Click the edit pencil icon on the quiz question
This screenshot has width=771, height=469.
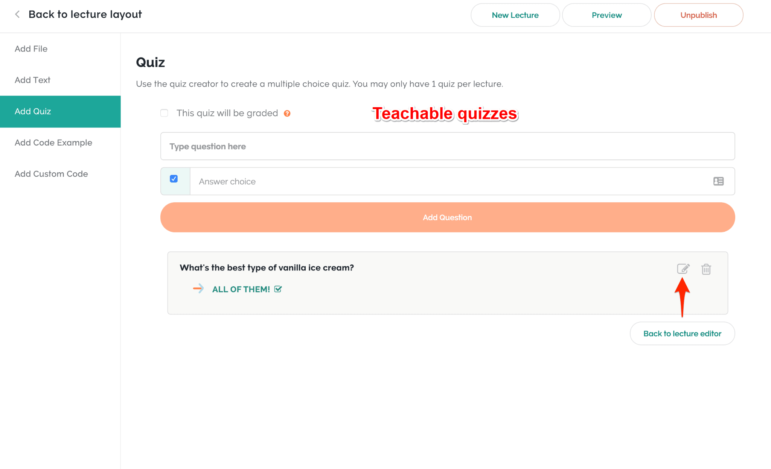coord(683,269)
